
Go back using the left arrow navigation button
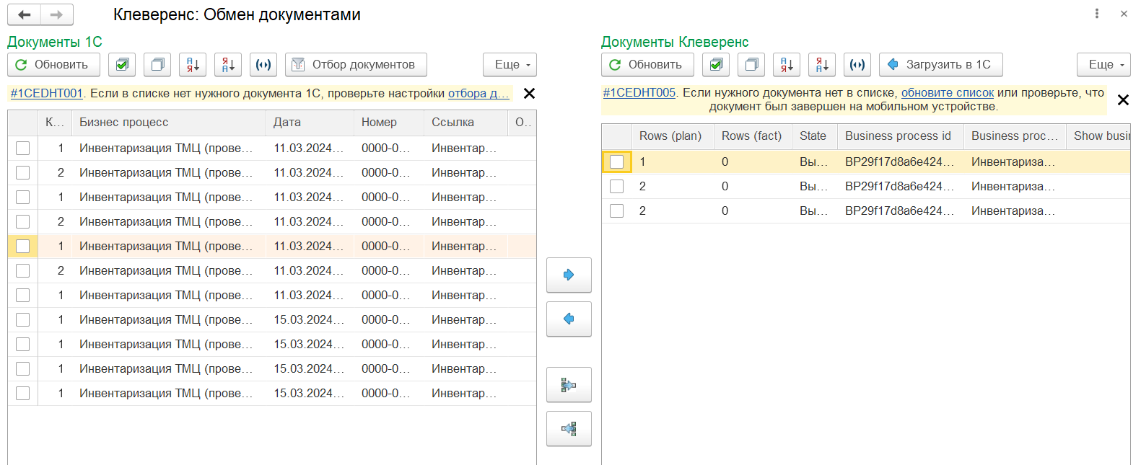[24, 14]
